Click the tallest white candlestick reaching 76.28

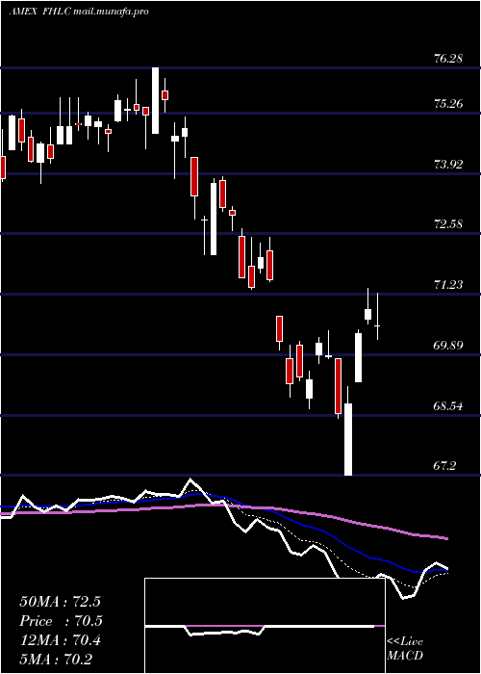tap(156, 100)
